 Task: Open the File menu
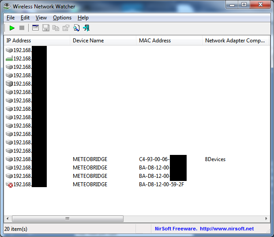pyautogui.click(x=11, y=18)
